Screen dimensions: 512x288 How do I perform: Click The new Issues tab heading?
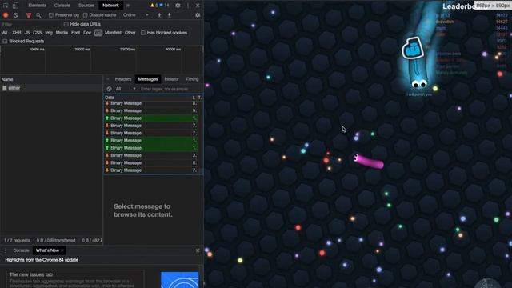31,274
